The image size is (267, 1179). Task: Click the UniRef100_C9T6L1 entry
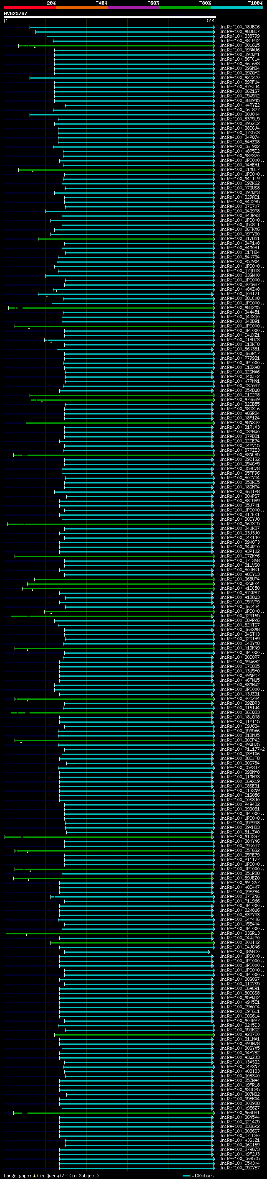pyautogui.click(x=239, y=1011)
